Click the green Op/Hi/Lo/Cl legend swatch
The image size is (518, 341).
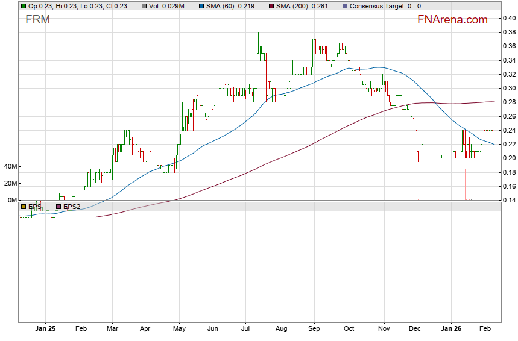pyautogui.click(x=23, y=6)
